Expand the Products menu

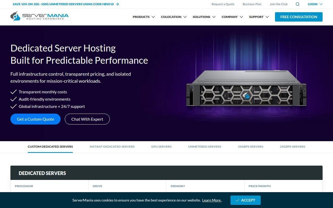point(144,17)
